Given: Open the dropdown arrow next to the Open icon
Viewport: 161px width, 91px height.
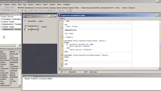Looking at the screenshot, I should pos(5,7).
